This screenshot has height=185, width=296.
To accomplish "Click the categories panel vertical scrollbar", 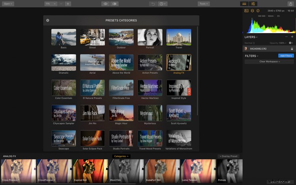I will pos(197,71).
